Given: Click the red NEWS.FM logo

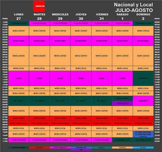Looking at the screenshot, I should (x=39, y=6).
